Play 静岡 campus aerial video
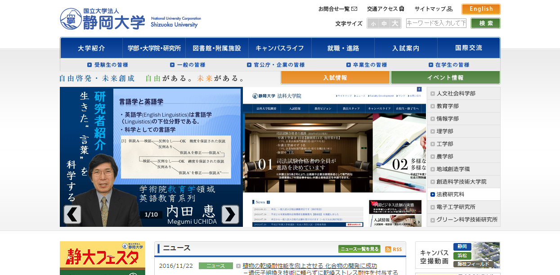Screen dimensions: 560x275 coord(462,247)
